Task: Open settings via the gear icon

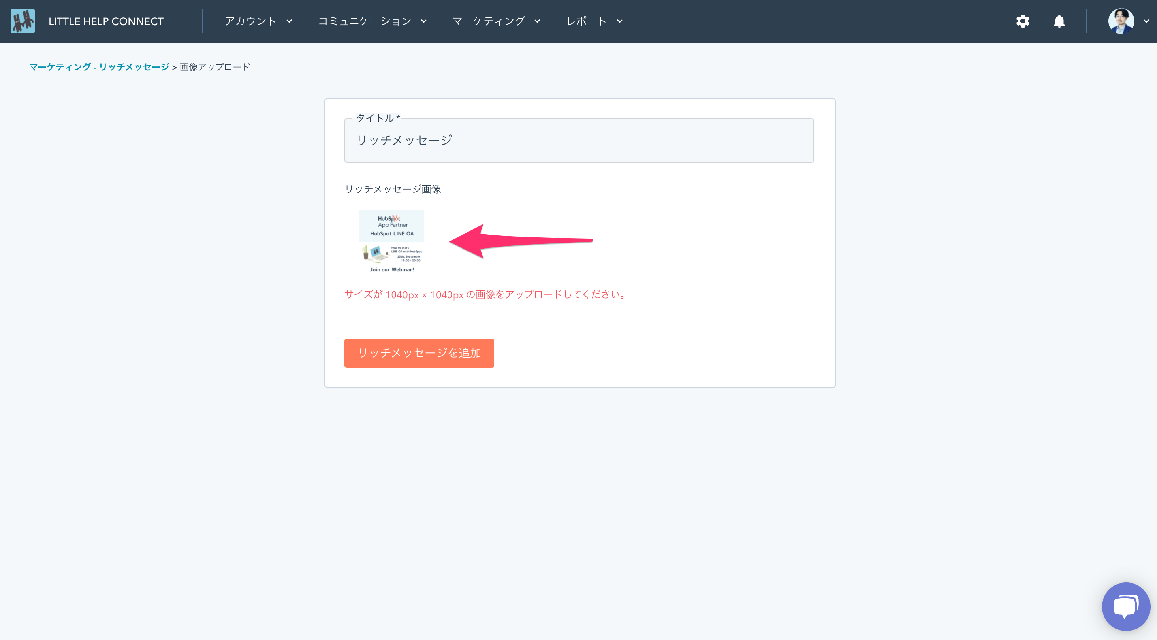Action: click(x=1023, y=21)
